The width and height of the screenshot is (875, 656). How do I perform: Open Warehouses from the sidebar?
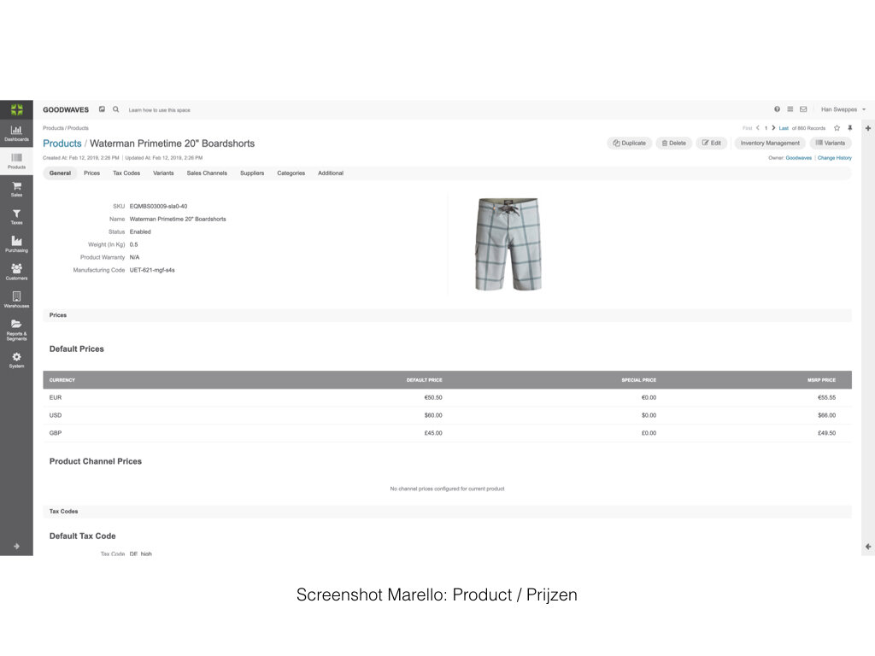[16, 300]
